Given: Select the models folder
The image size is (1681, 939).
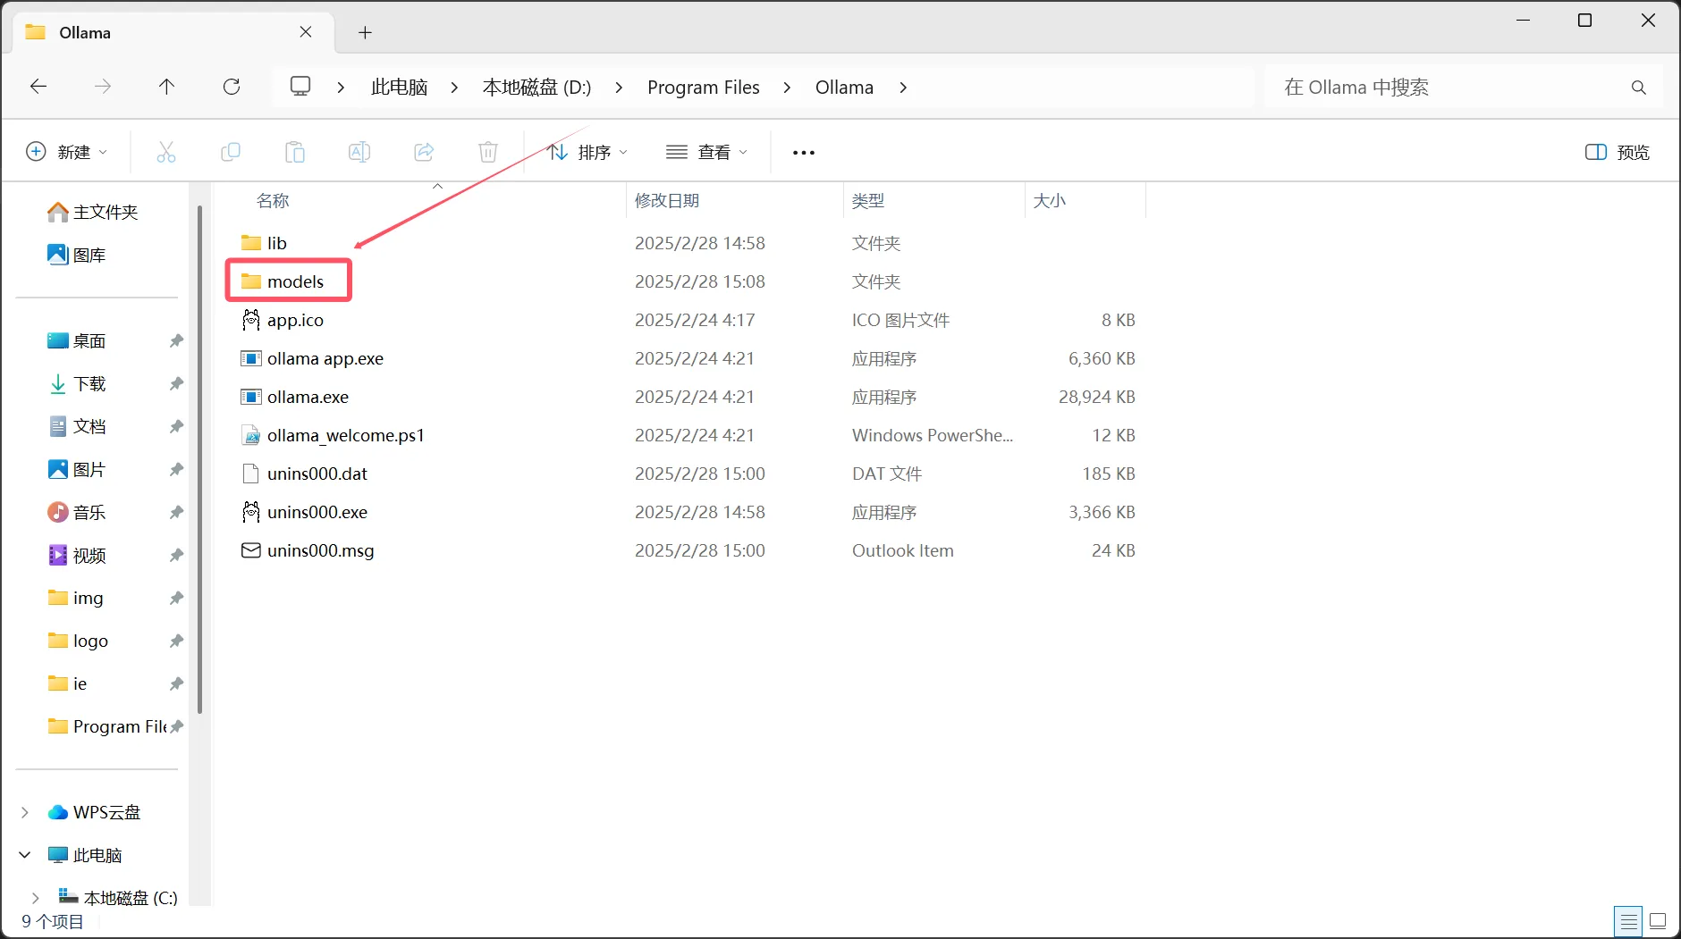Looking at the screenshot, I should click(x=283, y=281).
